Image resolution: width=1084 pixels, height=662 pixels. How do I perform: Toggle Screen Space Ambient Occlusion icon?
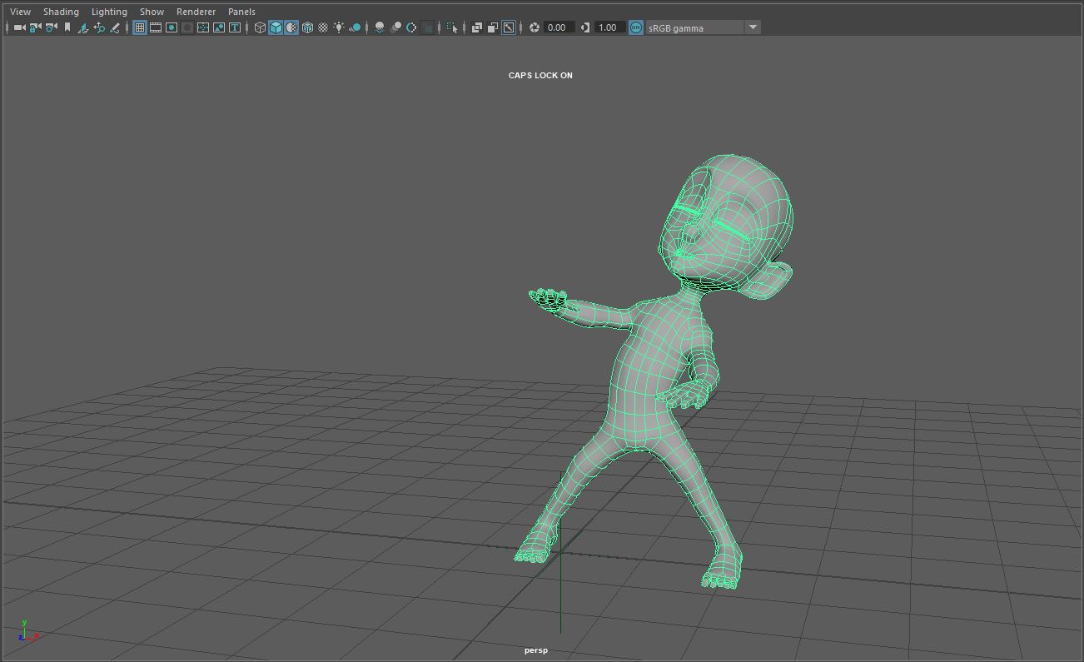click(380, 27)
